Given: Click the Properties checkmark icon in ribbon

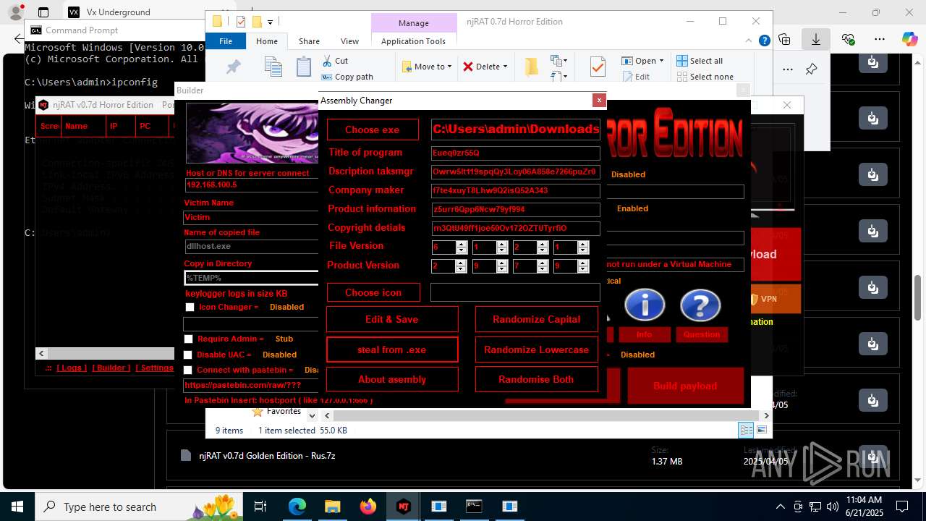Looking at the screenshot, I should pos(598,67).
